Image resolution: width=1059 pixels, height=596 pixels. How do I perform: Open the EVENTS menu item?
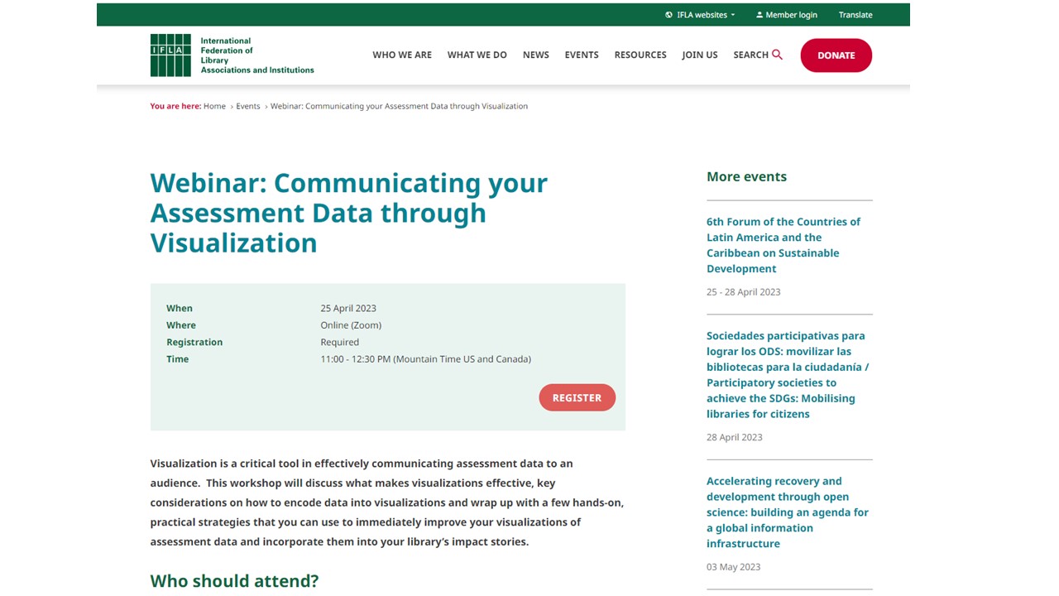coord(582,55)
